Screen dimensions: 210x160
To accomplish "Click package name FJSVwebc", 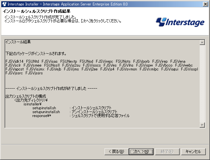I will click(184, 65).
